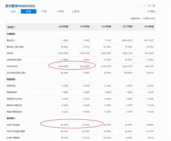
Task: Click the 499.75万 value
Action: 149,66
